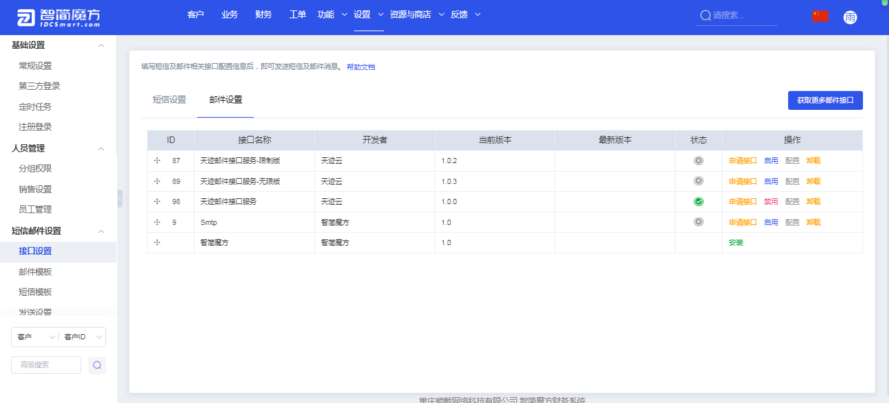This screenshot has width=889, height=403.
Task: Open the user avatar icon in the header
Action: [850, 18]
